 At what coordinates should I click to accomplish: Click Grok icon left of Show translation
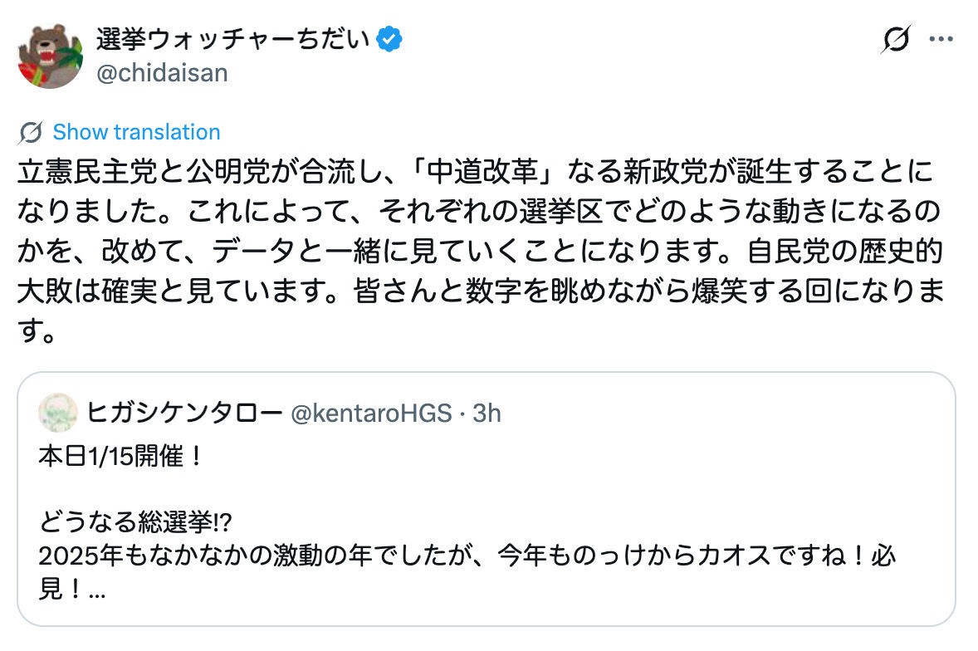pyautogui.click(x=31, y=132)
